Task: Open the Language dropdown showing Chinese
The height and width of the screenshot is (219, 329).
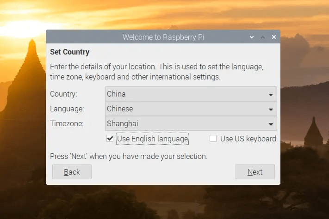Action: [185, 109]
